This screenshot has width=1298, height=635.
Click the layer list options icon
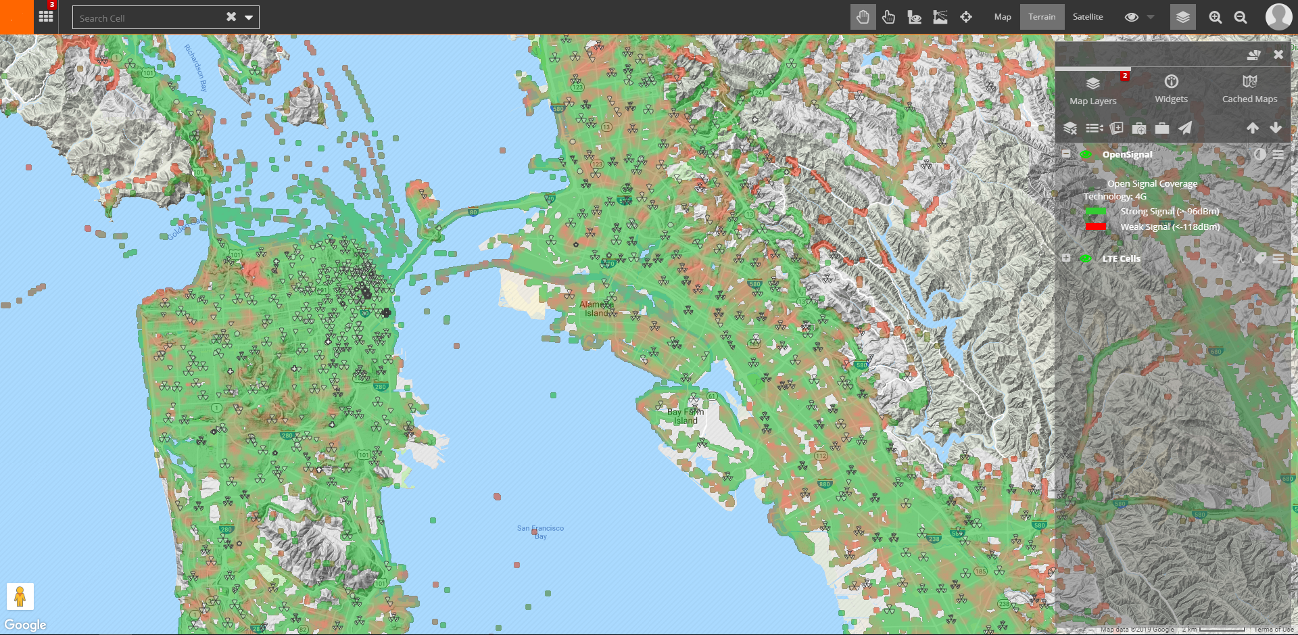tap(1094, 128)
